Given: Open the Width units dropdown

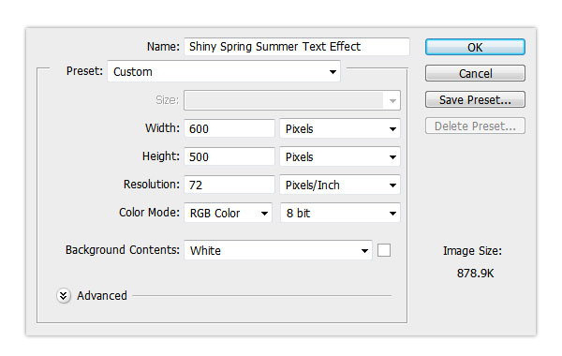Looking at the screenshot, I should (x=340, y=128).
